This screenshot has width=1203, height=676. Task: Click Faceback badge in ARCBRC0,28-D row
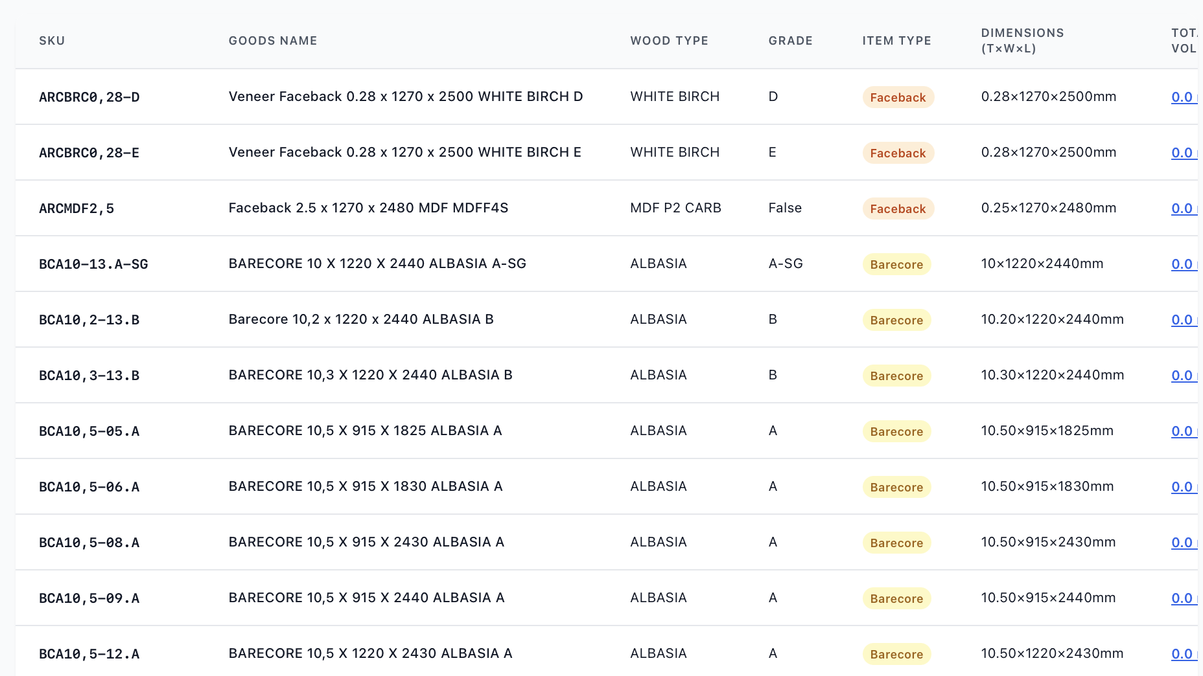coord(898,98)
